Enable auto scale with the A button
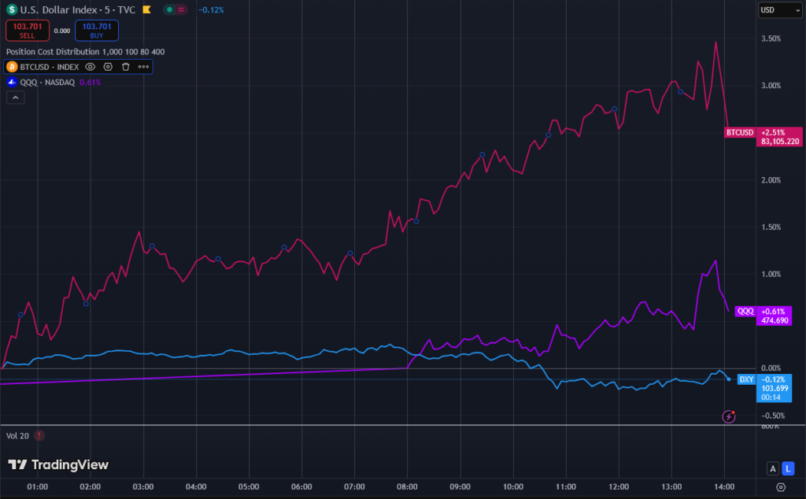 pyautogui.click(x=773, y=468)
